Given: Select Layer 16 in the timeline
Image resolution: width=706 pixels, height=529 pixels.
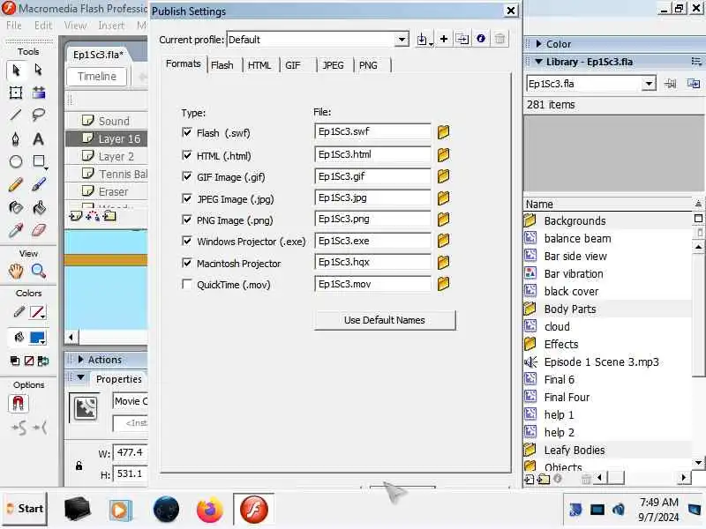Looking at the screenshot, I should point(107,138).
